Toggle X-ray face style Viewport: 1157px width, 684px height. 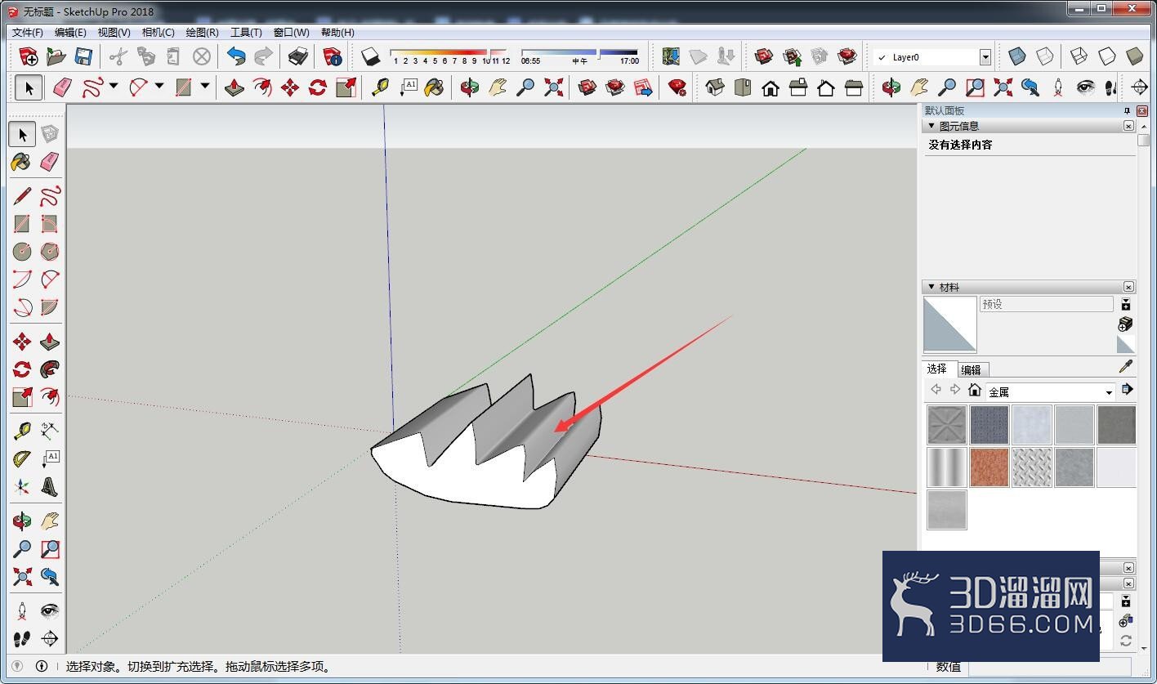[1017, 56]
